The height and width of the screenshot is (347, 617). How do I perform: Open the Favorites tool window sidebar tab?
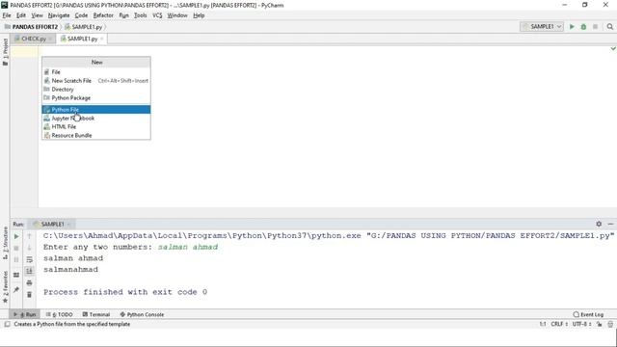pos(5,287)
